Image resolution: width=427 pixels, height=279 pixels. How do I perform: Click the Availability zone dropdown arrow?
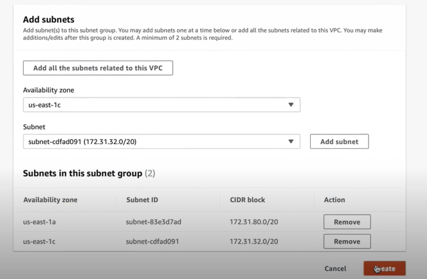(291, 105)
